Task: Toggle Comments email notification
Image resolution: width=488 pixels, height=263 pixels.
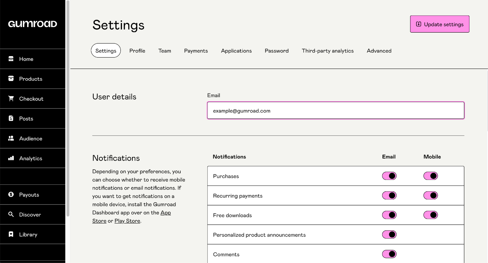Action: [x=389, y=254]
